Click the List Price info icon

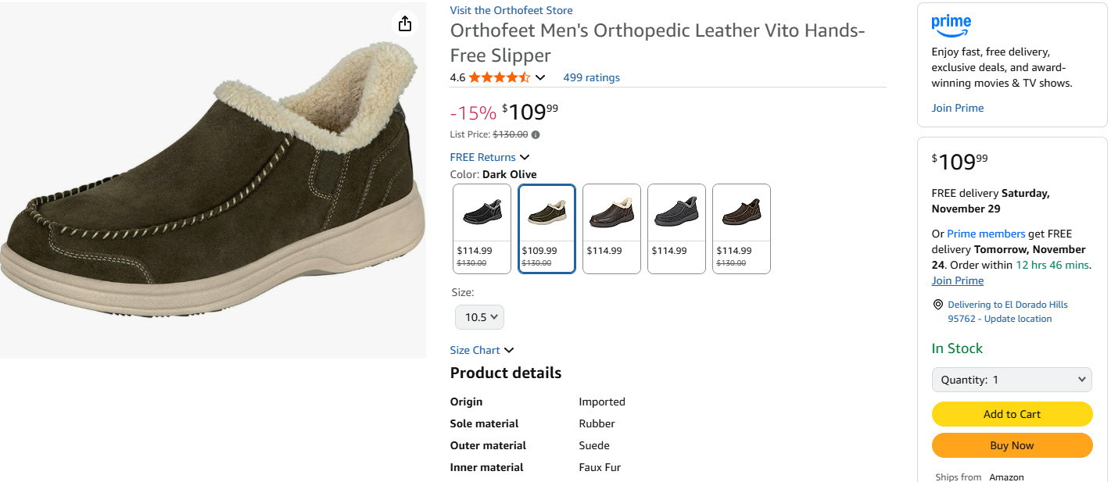tap(536, 134)
